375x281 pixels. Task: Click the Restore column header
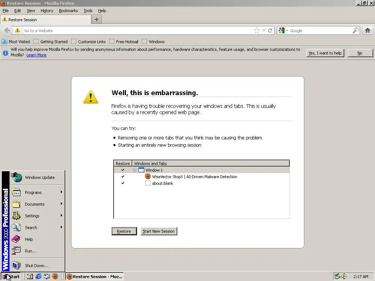[x=123, y=164]
